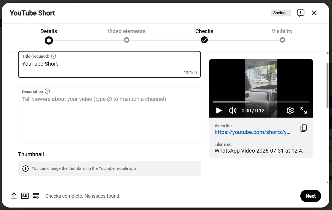
Task: Go to the Visibility step
Action: coord(282,31)
